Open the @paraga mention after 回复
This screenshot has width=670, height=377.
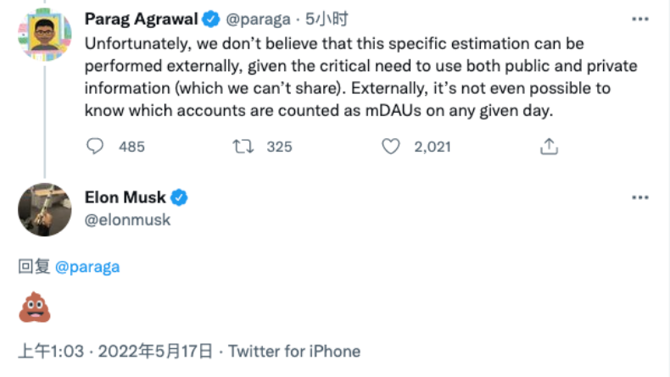point(87,267)
